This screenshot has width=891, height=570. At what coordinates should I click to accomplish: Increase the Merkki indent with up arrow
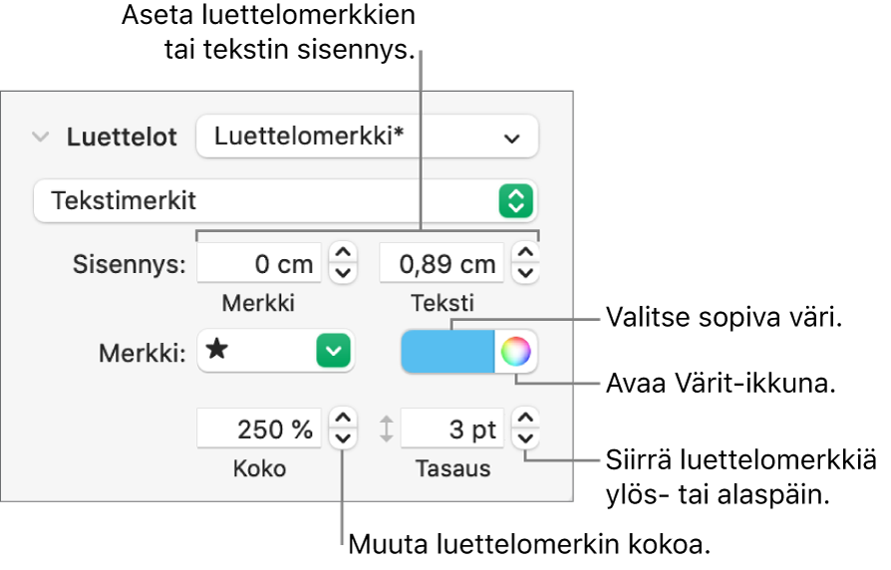coord(342,255)
